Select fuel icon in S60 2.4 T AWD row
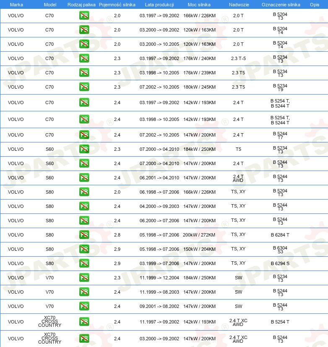The height and width of the screenshot is (347, 328). point(84,177)
